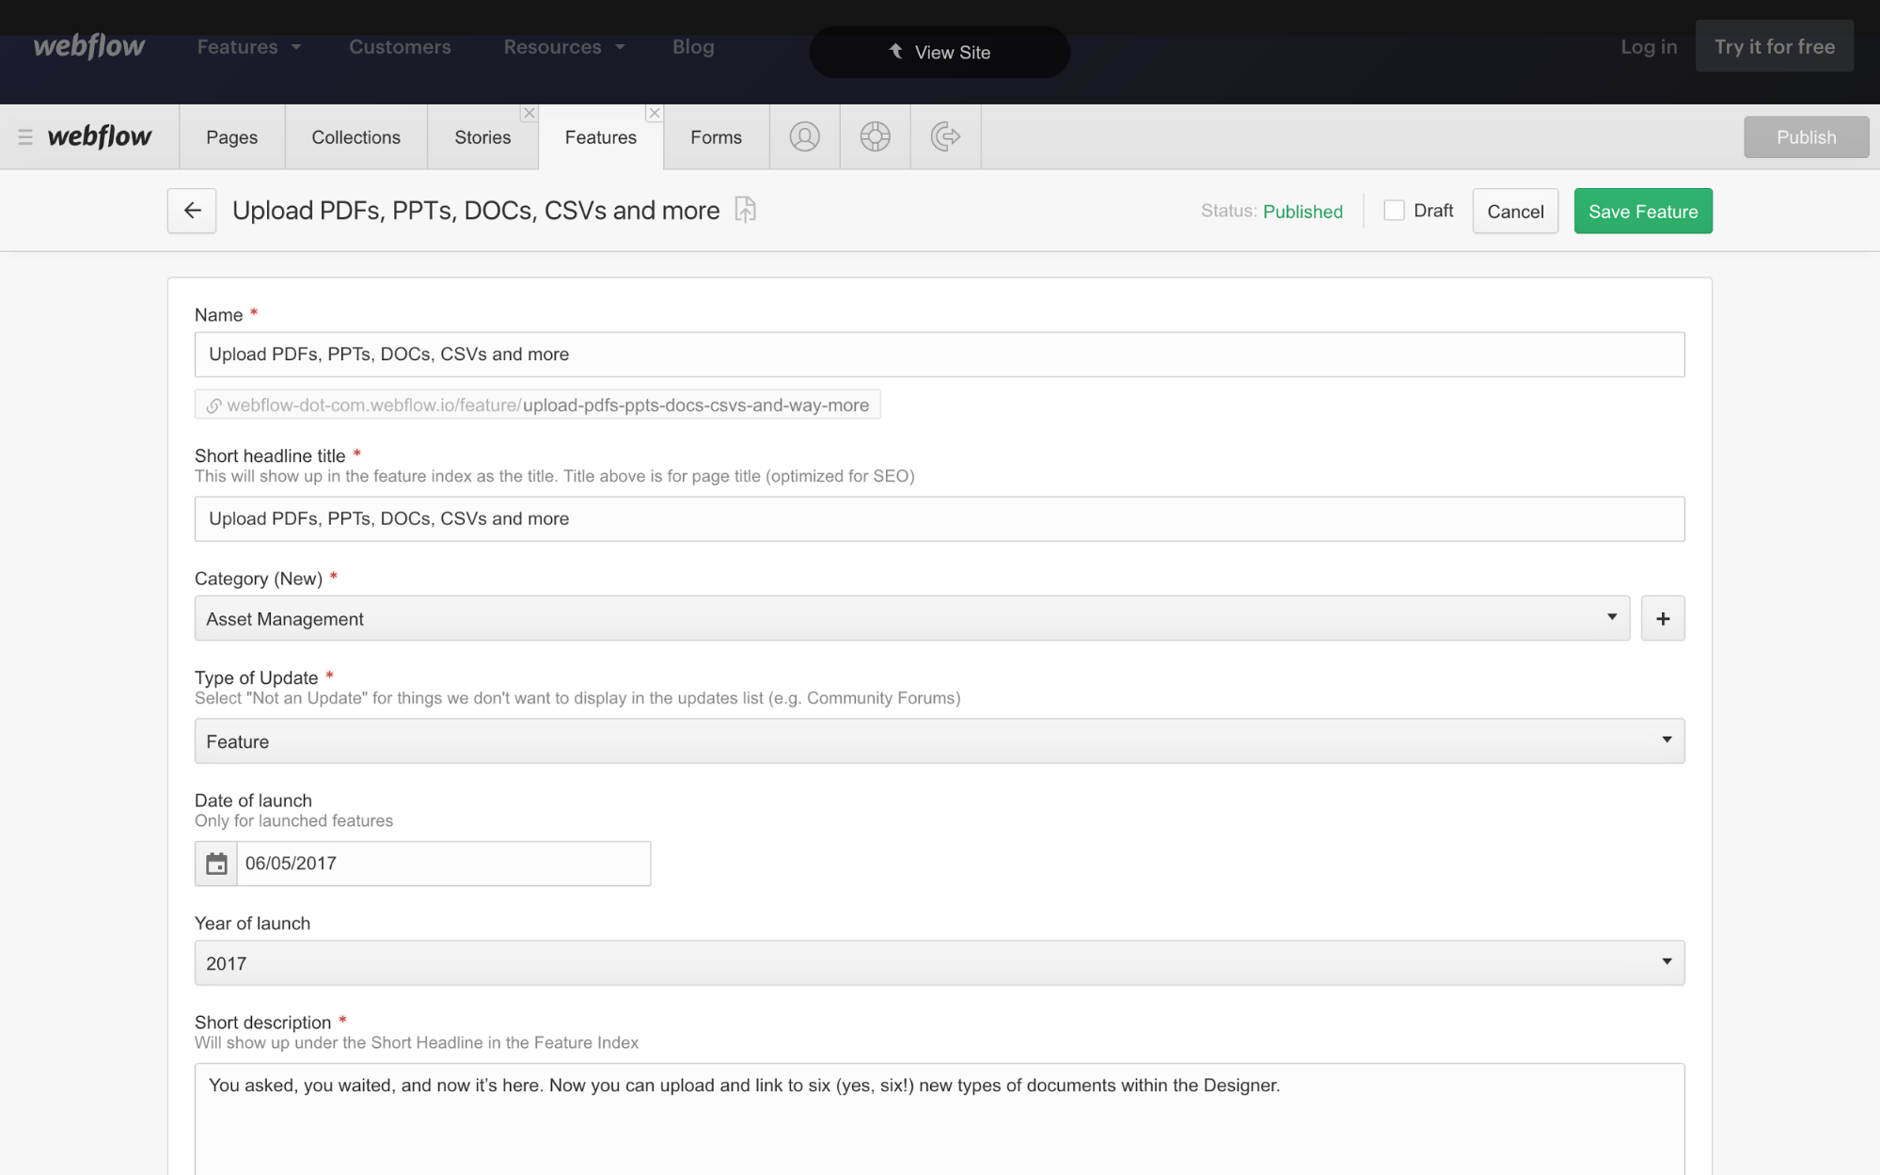1880x1175 pixels.
Task: Click the Save Feature button
Action: tap(1642, 212)
